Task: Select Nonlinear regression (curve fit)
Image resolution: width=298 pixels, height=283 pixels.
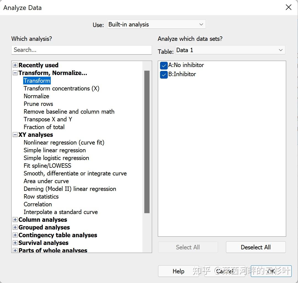Action: tap(64, 143)
